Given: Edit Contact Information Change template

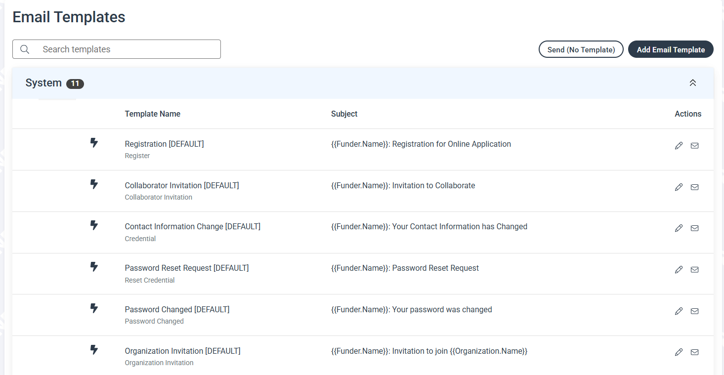Looking at the screenshot, I should point(679,228).
